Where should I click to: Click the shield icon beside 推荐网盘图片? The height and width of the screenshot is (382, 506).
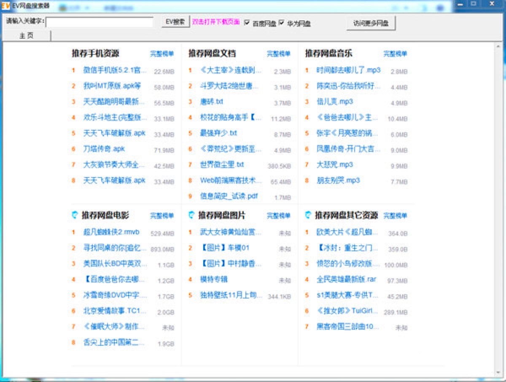pyautogui.click(x=191, y=215)
